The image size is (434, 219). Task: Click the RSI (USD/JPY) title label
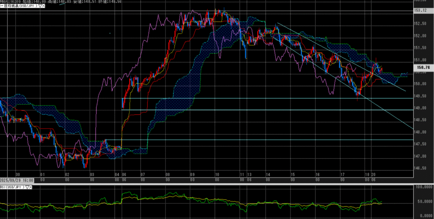tap(12, 186)
